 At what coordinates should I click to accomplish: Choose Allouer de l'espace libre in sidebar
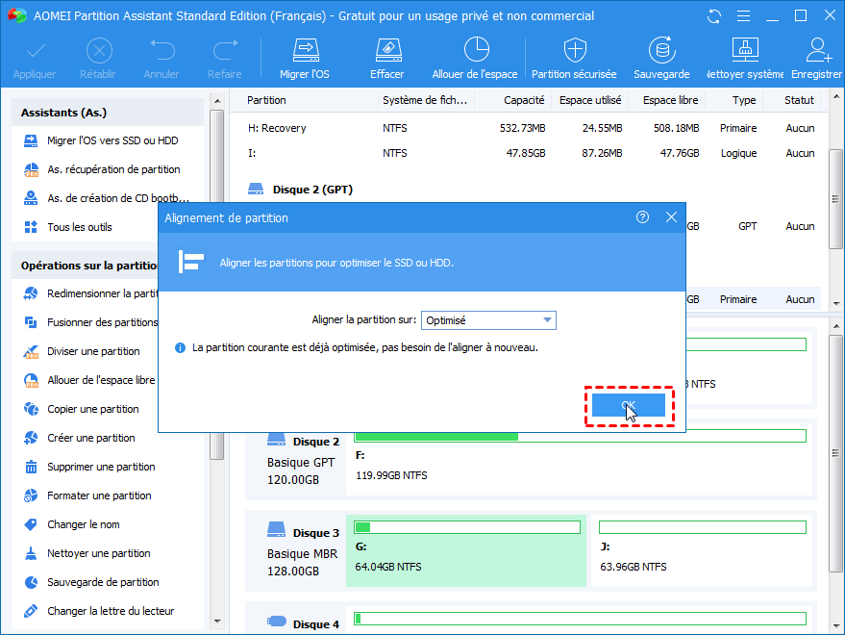pyautogui.click(x=89, y=380)
